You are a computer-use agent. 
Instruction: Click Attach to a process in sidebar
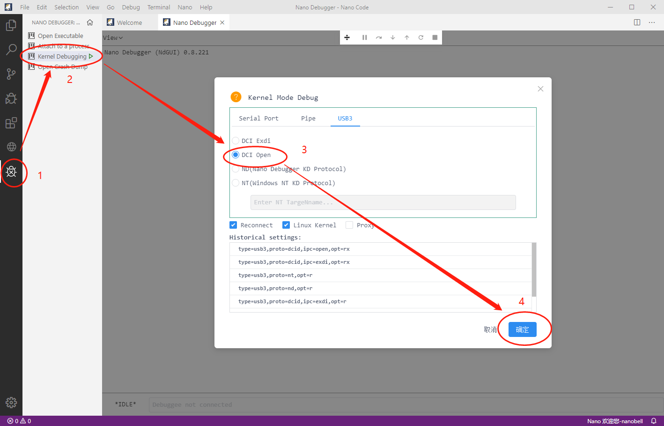click(x=63, y=46)
